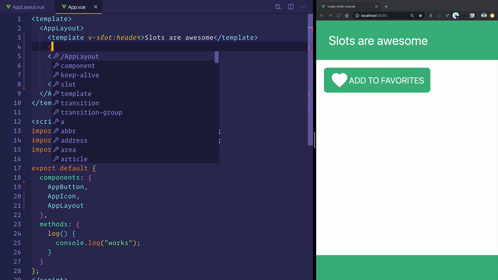
Task: Click the yellow update indicator icon
Action: [x=492, y=16]
